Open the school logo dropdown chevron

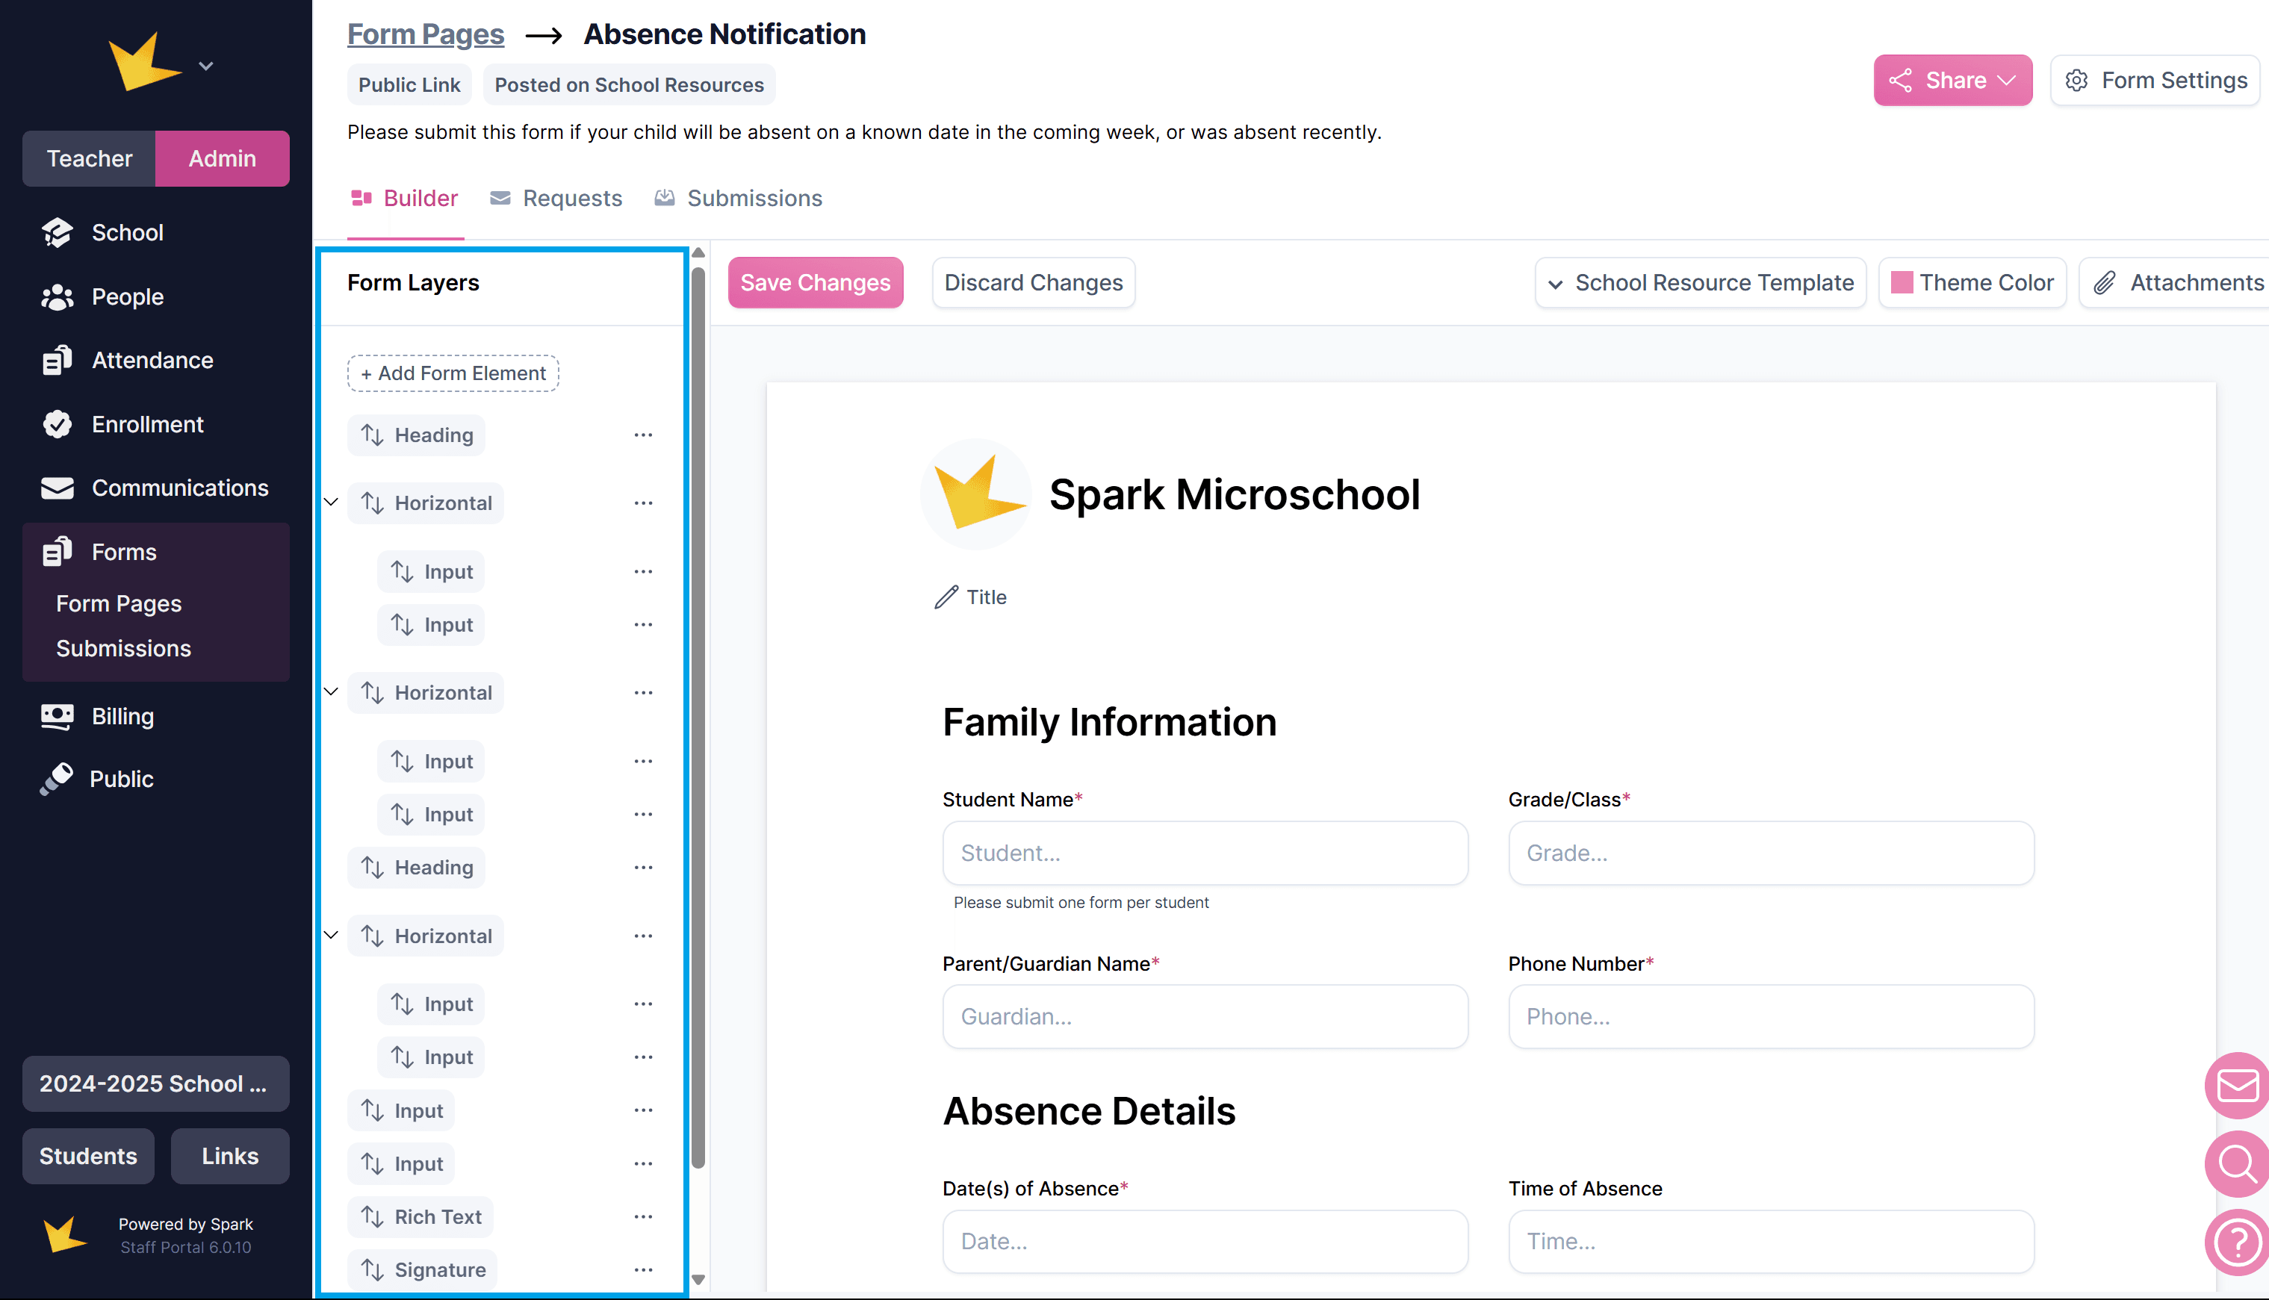click(206, 66)
